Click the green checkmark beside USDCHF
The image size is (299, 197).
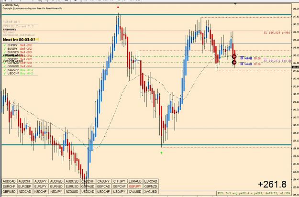5,73
